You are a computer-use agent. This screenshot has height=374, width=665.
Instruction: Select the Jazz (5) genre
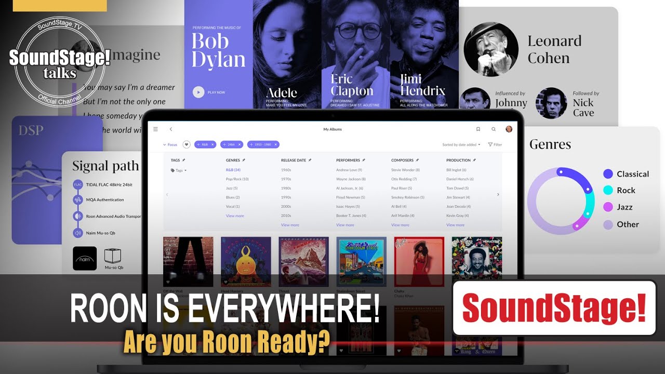pyautogui.click(x=232, y=188)
